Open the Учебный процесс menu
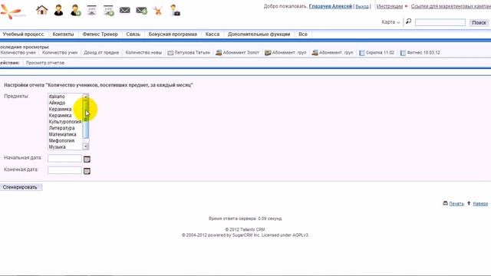The width and height of the screenshot is (491, 276). [x=23, y=34]
